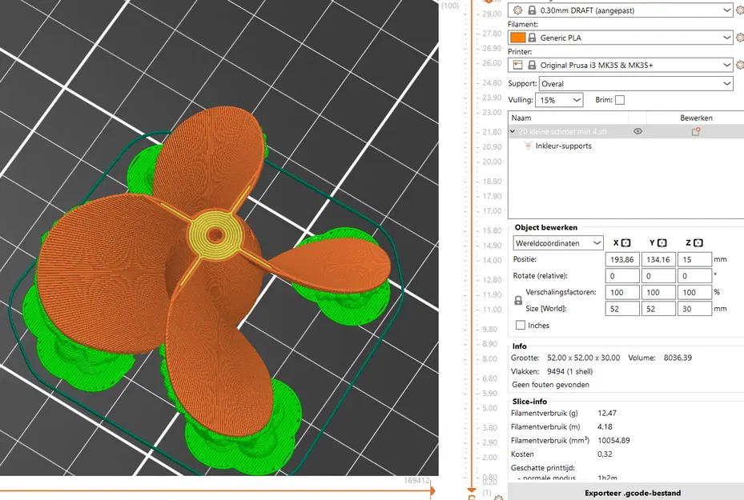Image resolution: width=744 pixels, height=500 pixels.
Task: Click the X axis mirror icon
Action: tap(625, 243)
